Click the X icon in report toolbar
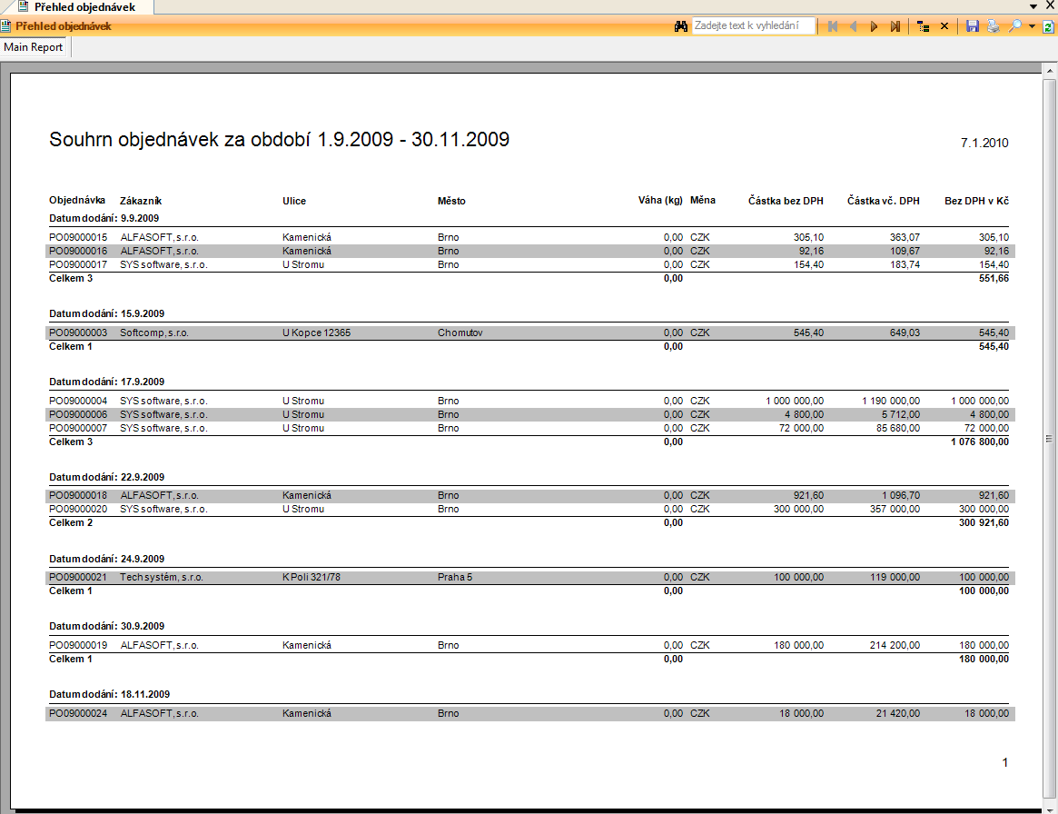The width and height of the screenshot is (1058, 814). [x=944, y=26]
